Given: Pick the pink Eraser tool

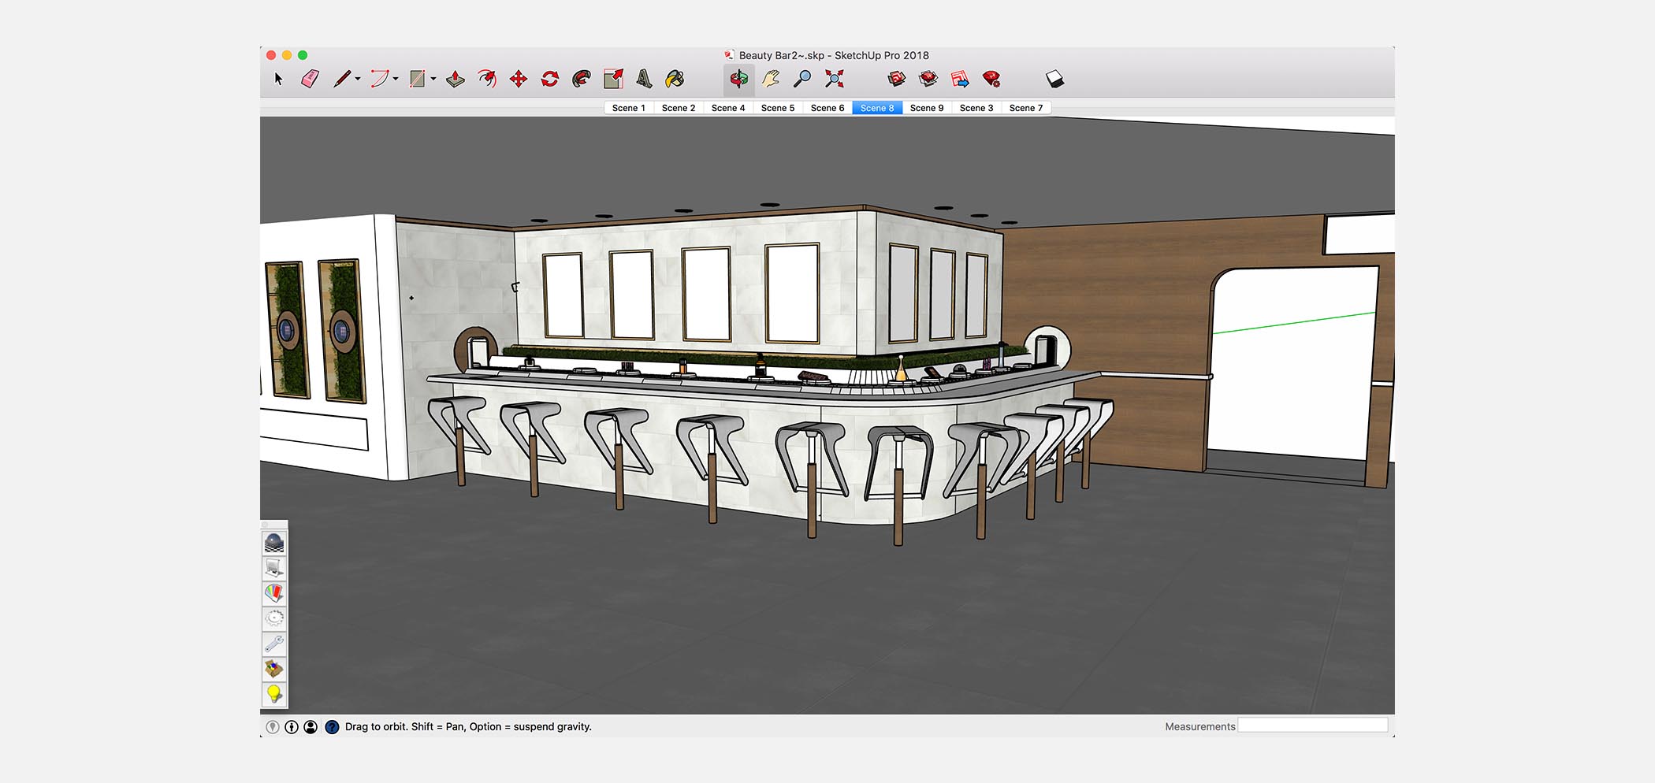Looking at the screenshot, I should coord(310,79).
